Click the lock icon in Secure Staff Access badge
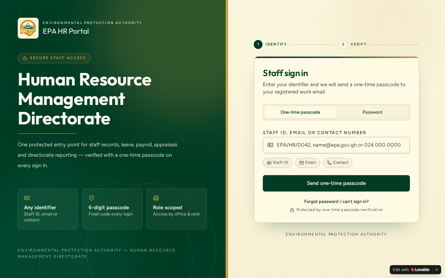The image size is (445, 278). (x=25, y=58)
